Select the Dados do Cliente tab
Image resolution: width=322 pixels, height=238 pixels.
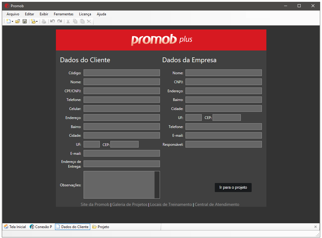coord(72,227)
